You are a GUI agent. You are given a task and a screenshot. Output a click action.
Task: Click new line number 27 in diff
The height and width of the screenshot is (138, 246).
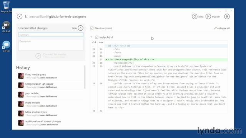click(101, 59)
